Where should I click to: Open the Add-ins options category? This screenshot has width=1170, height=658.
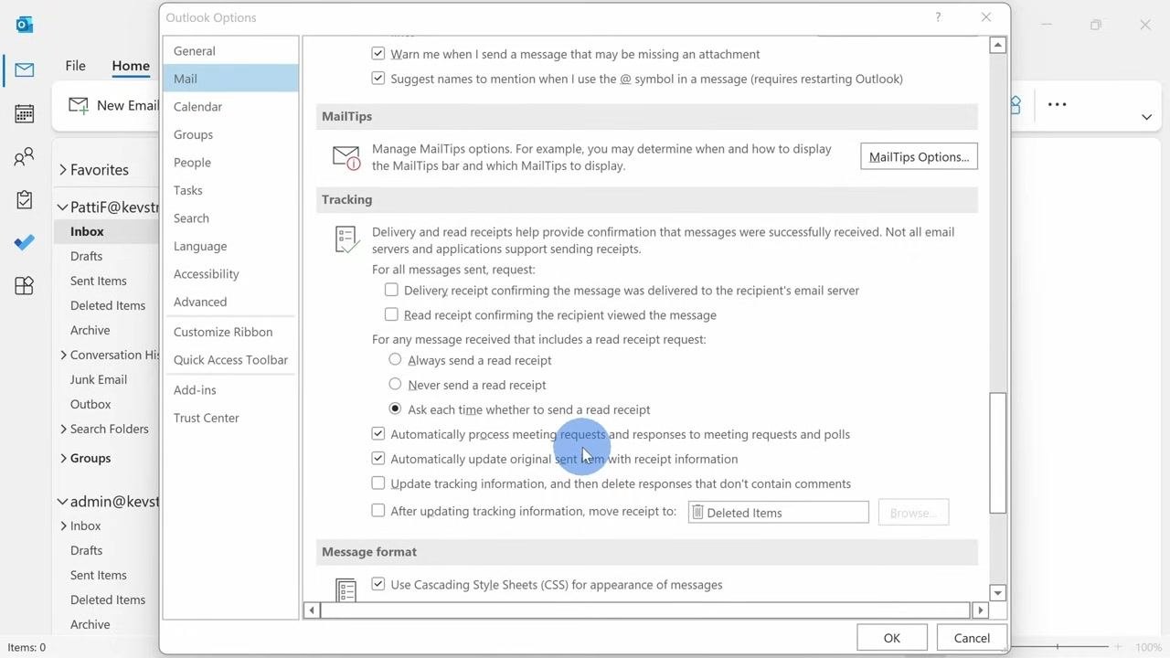point(230,390)
